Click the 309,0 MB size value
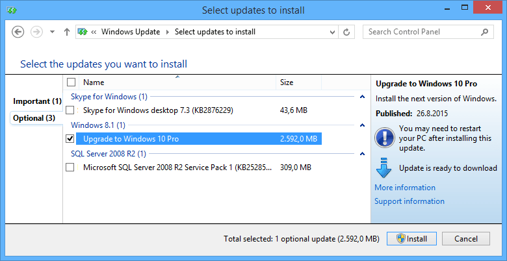The height and width of the screenshot is (261, 507). tap(296, 168)
